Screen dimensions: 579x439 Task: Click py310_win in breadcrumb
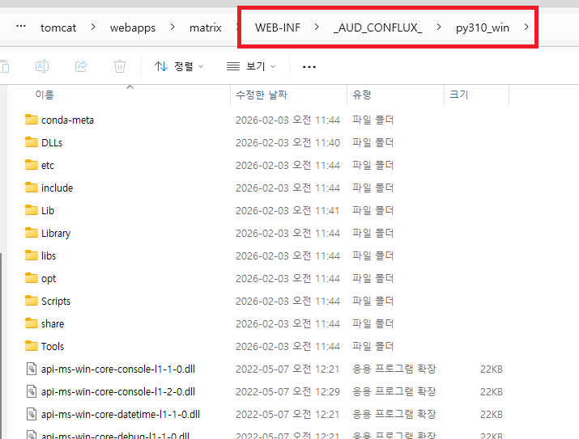coord(483,27)
